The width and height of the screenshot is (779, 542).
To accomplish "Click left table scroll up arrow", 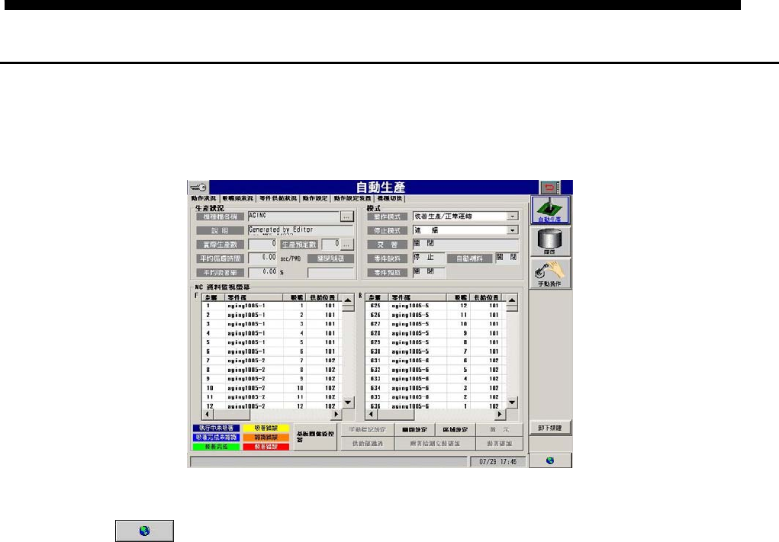I will [x=348, y=300].
